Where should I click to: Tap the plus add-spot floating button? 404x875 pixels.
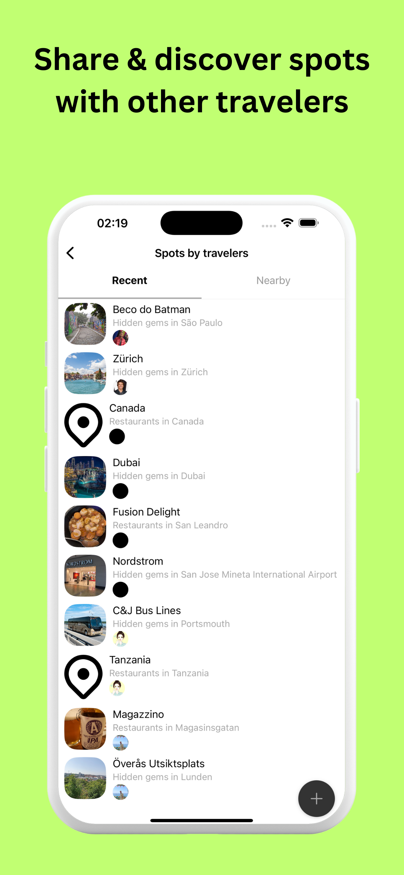pyautogui.click(x=316, y=798)
